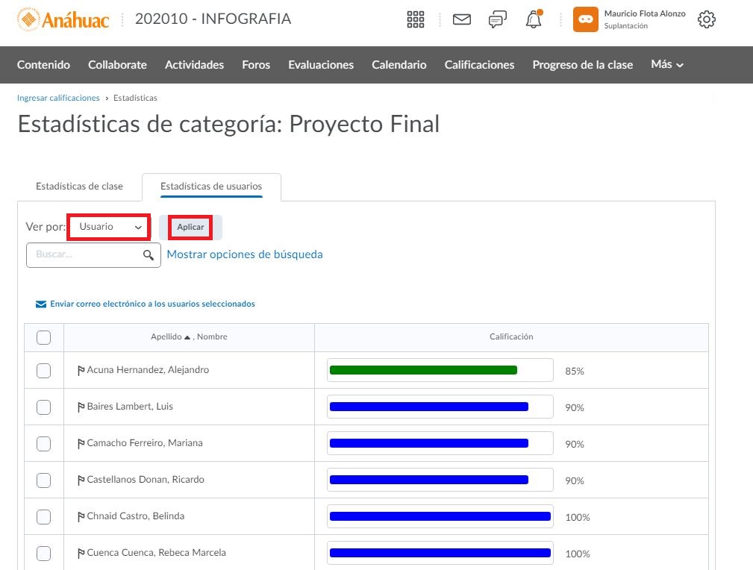Switch to Estadísticas de clase tab

coord(79,187)
